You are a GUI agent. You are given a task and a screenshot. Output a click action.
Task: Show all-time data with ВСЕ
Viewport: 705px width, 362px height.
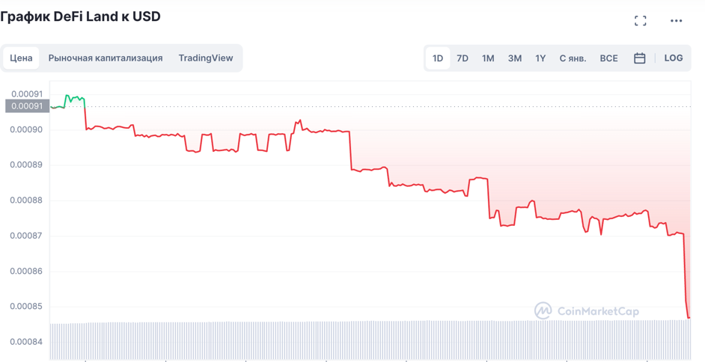pos(608,58)
